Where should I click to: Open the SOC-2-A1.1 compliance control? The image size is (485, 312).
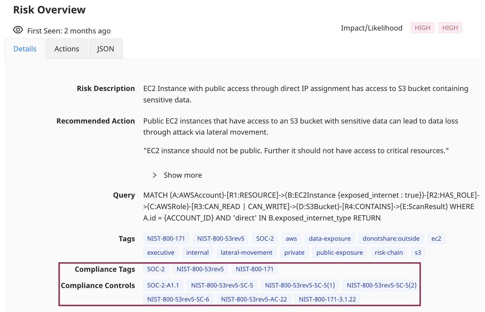[163, 285]
